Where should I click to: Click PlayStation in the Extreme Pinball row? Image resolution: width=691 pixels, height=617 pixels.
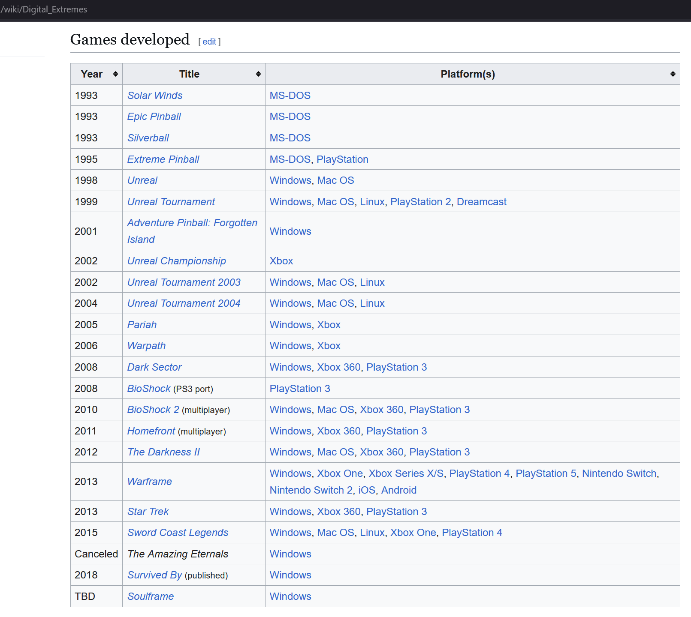[x=342, y=159]
